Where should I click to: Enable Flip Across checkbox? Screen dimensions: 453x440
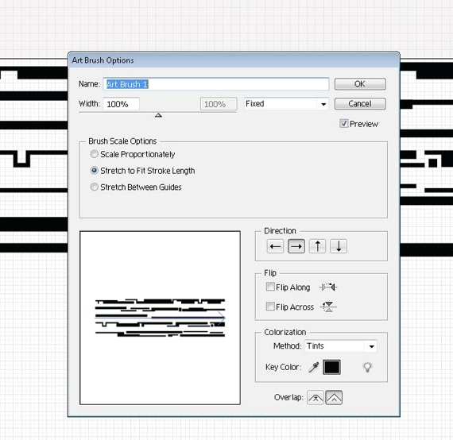270,307
